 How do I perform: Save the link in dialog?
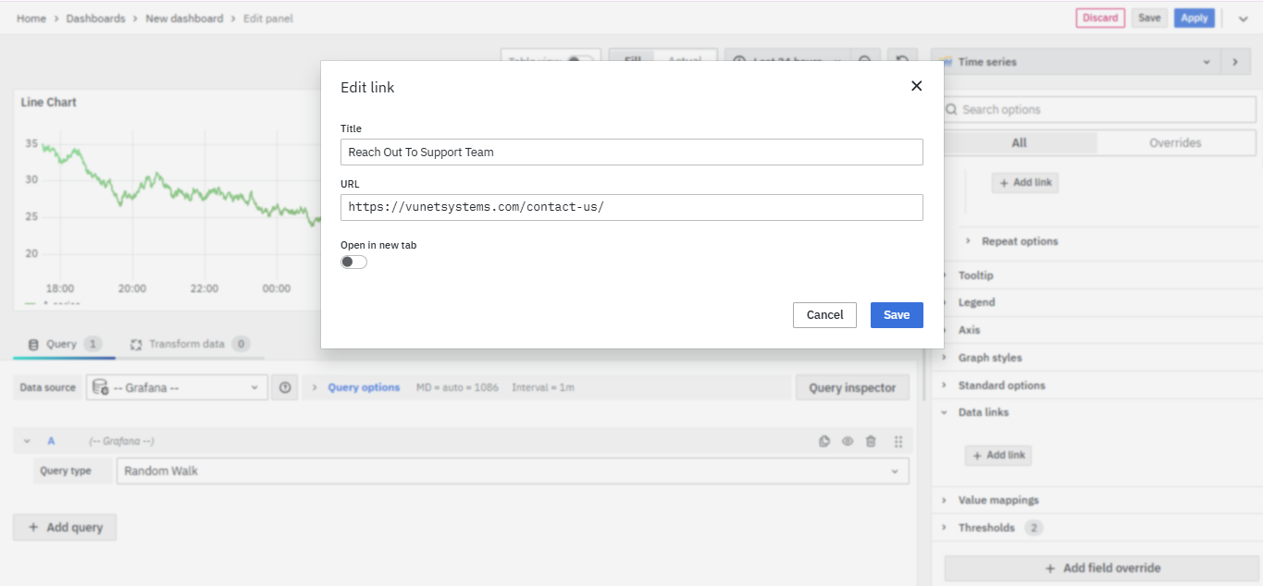(x=896, y=315)
